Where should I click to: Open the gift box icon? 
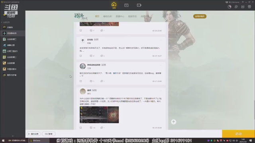pyautogui.click(x=249, y=7)
